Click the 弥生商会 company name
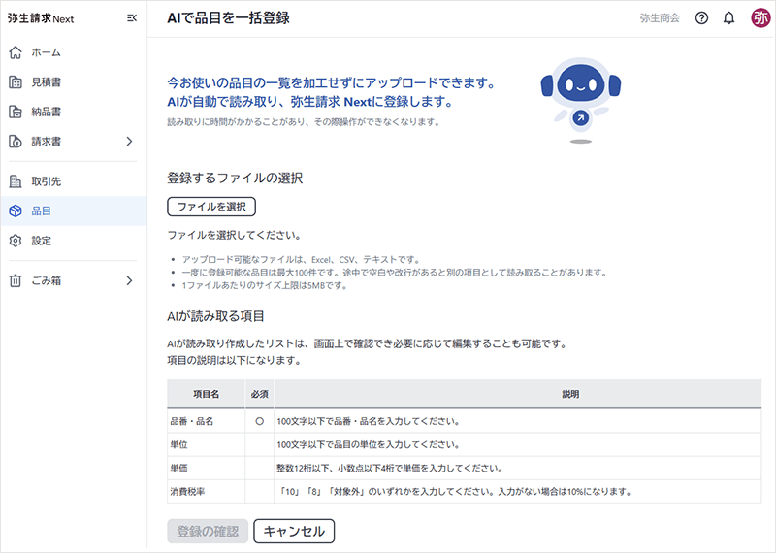Screen dimensions: 776x553 point(660,18)
